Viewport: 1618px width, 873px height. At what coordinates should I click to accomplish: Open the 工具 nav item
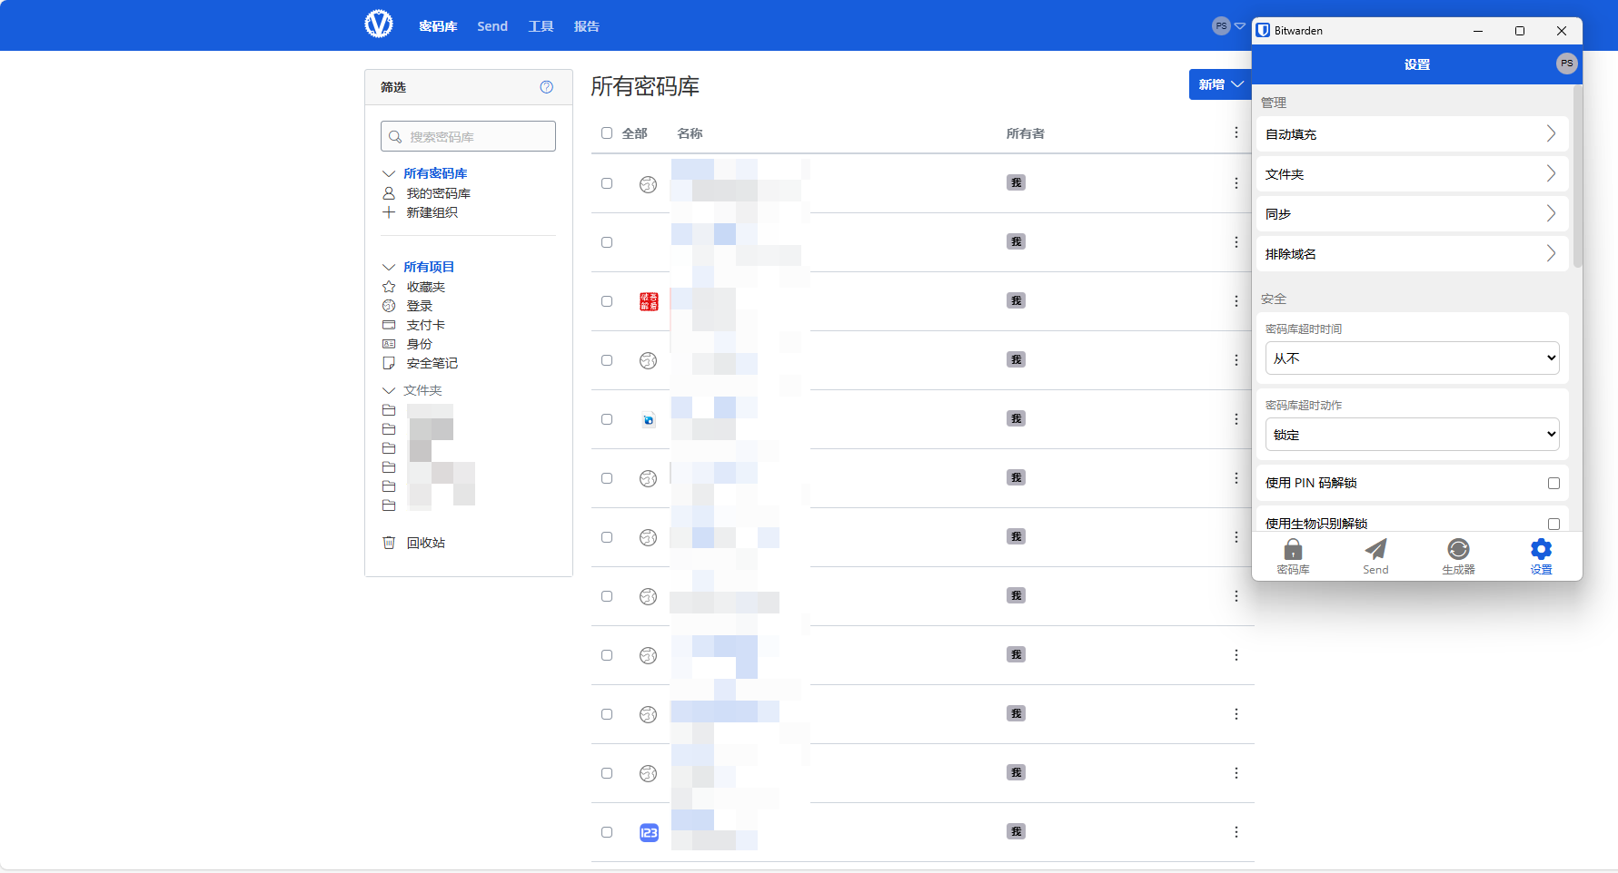pos(541,26)
